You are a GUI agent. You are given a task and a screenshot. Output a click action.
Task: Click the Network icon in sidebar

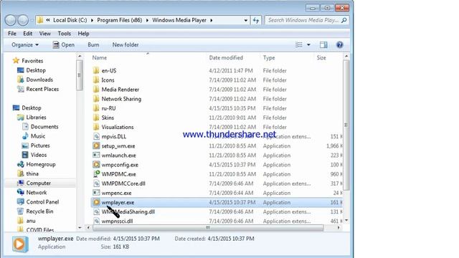(x=20, y=192)
